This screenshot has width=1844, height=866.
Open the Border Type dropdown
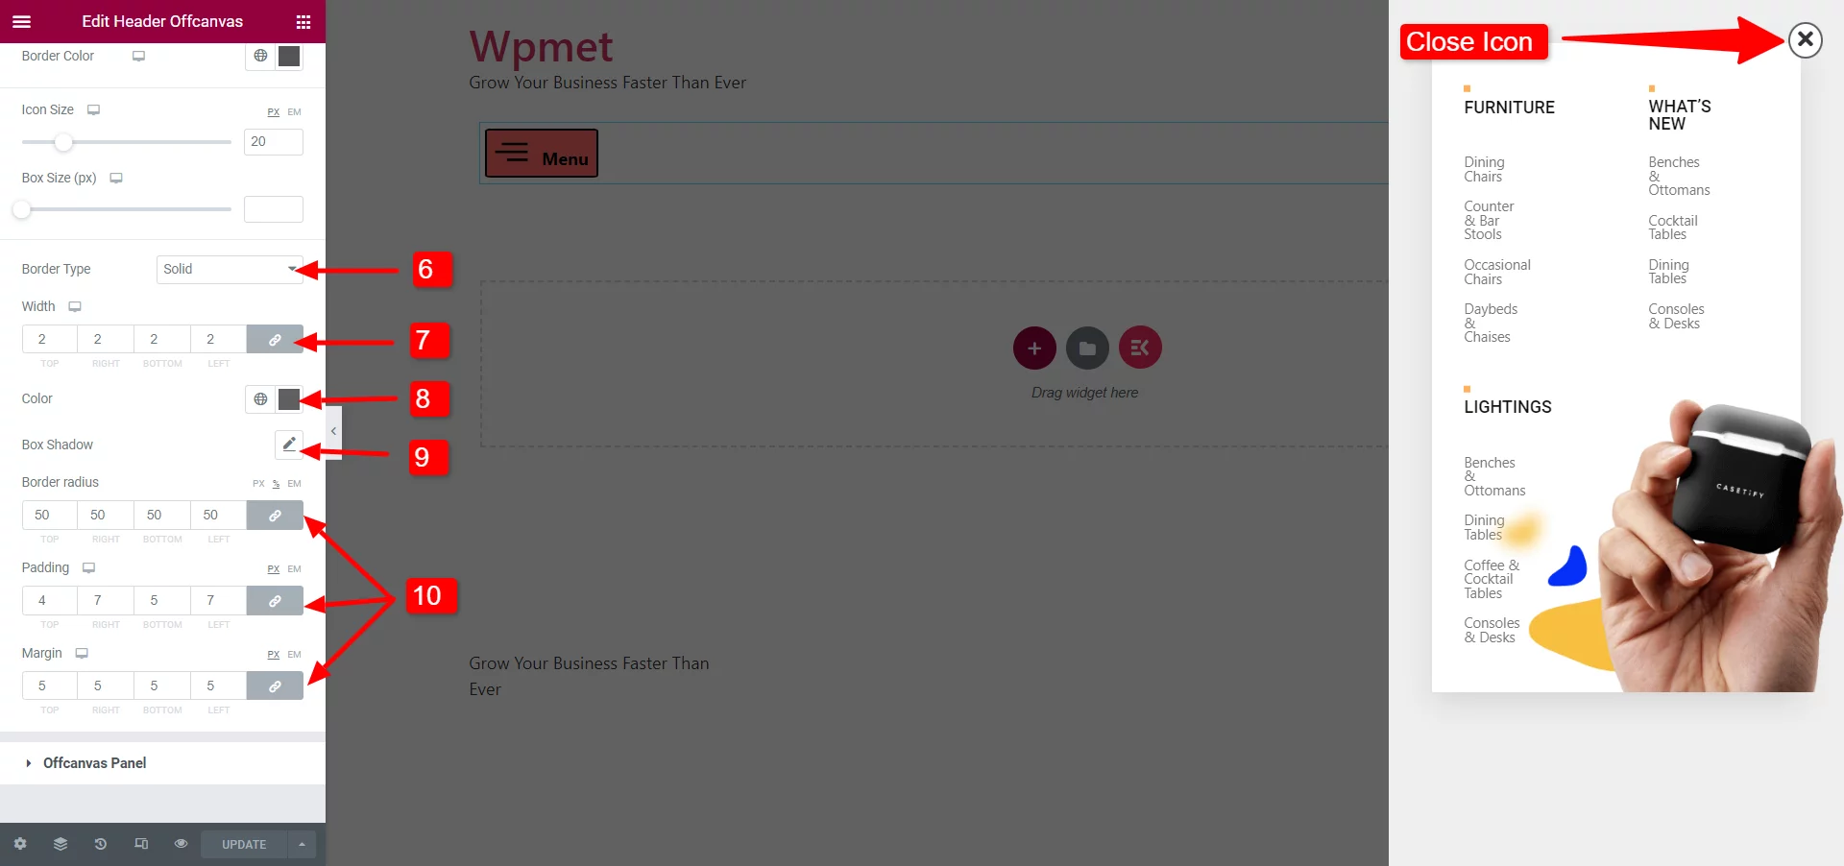230,269
